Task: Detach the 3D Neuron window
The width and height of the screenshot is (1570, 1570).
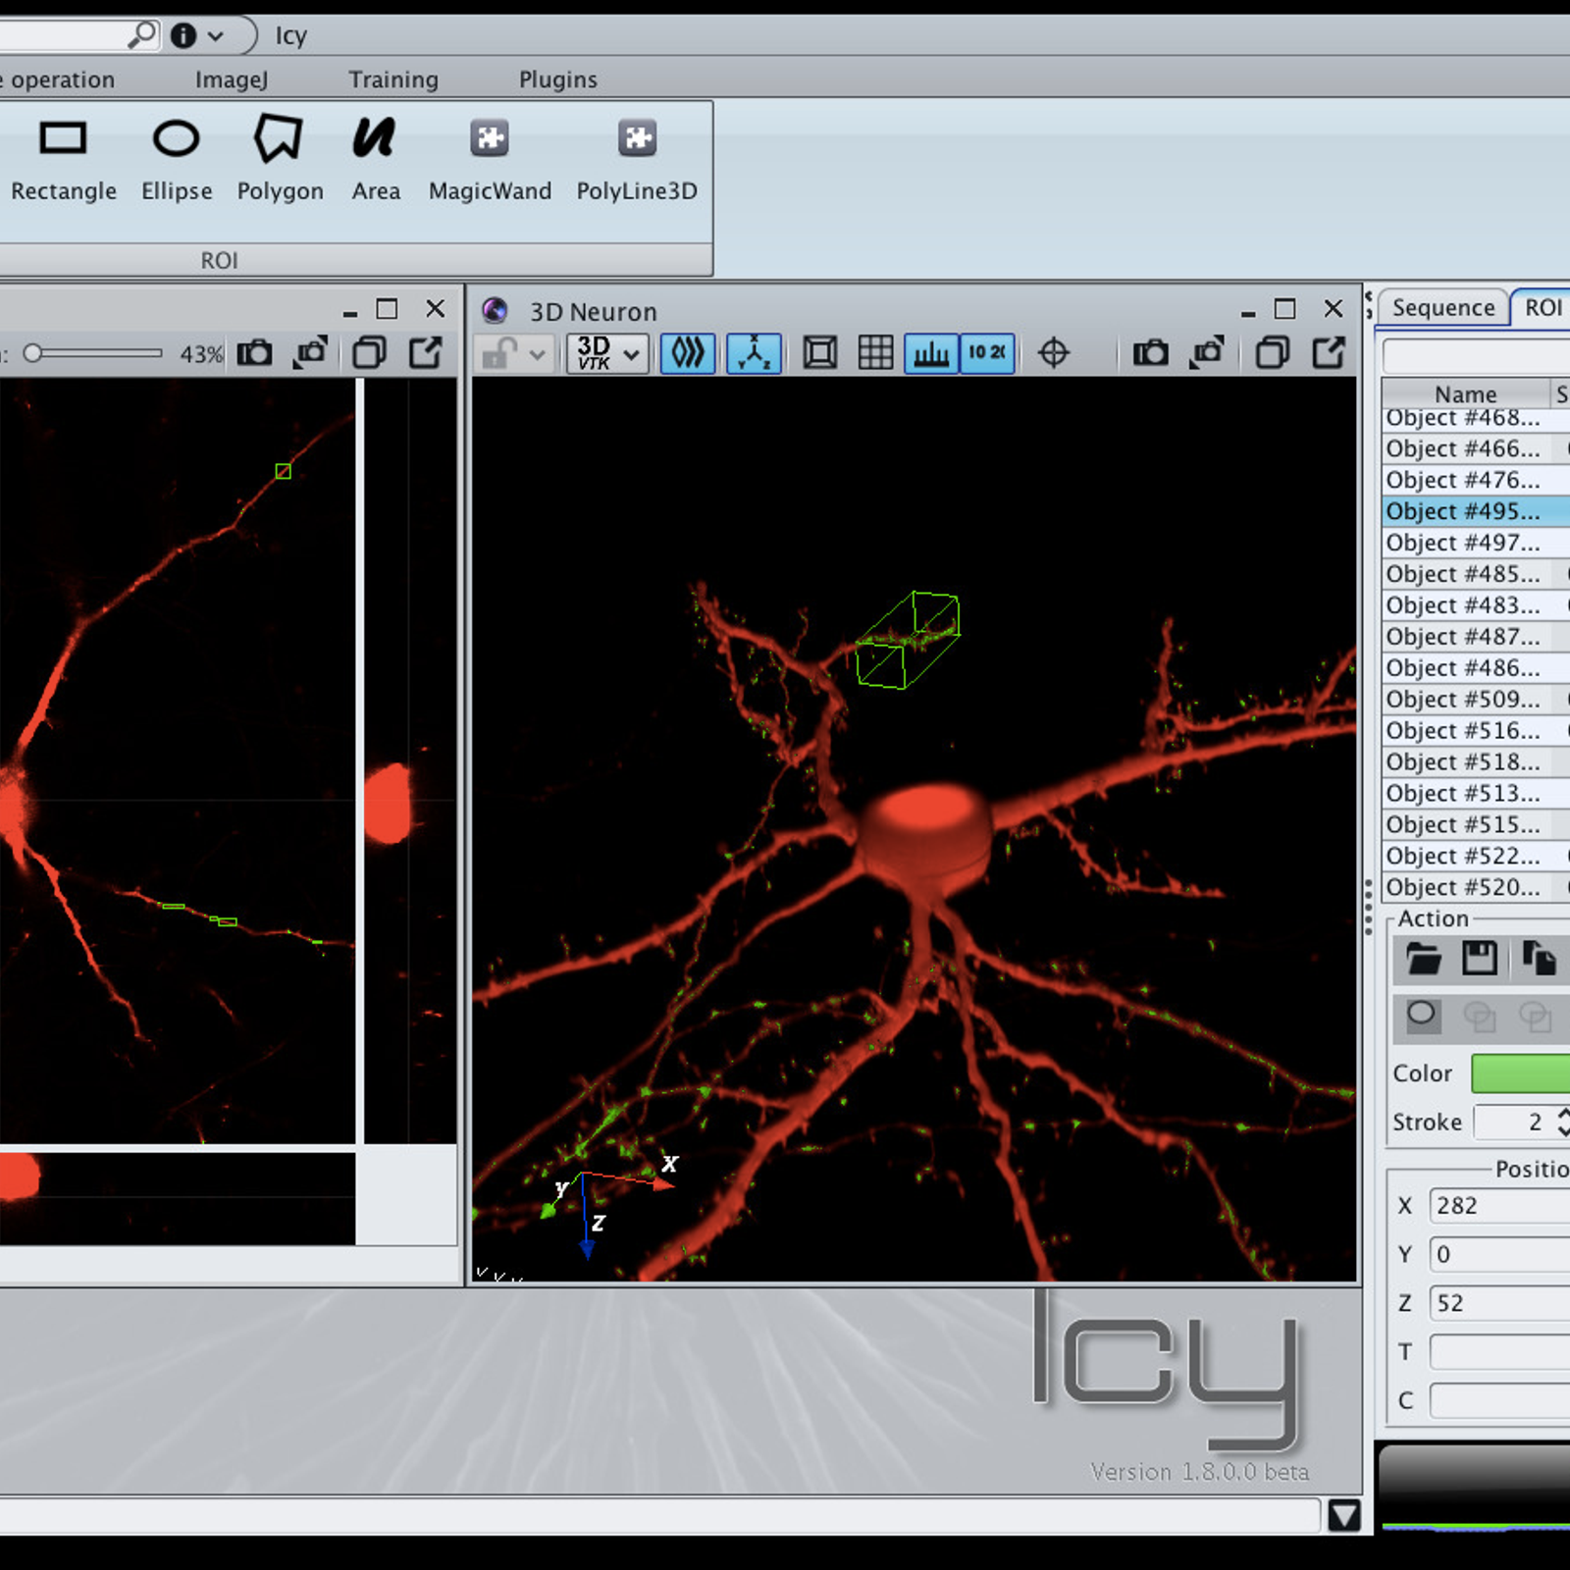Action: click(1329, 352)
